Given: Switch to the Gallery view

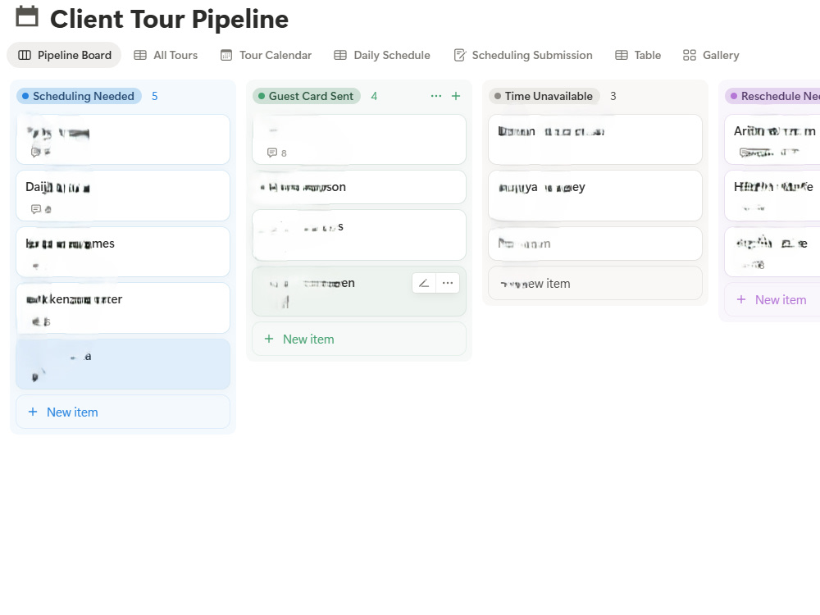Looking at the screenshot, I should [711, 56].
